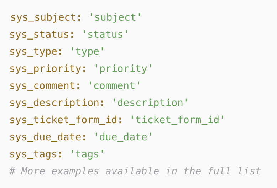
Task: Click the sys_type key
Action: coord(33,52)
